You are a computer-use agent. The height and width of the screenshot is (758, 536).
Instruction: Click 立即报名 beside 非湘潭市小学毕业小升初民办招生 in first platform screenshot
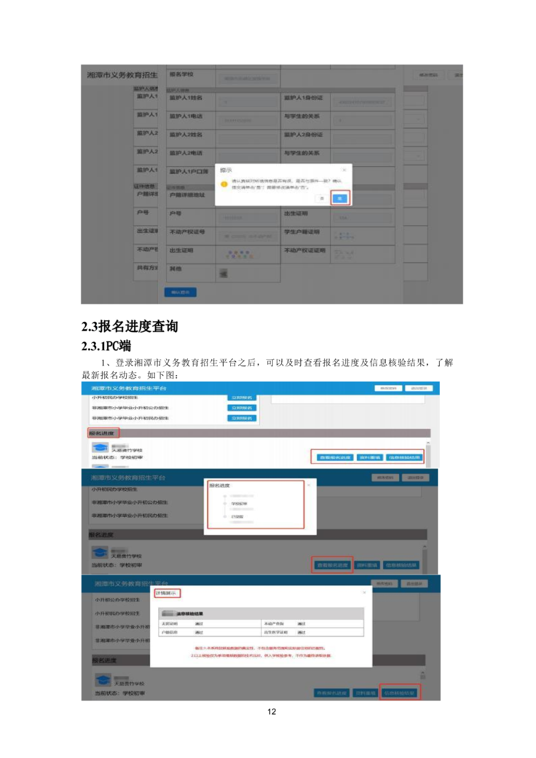coord(242,418)
